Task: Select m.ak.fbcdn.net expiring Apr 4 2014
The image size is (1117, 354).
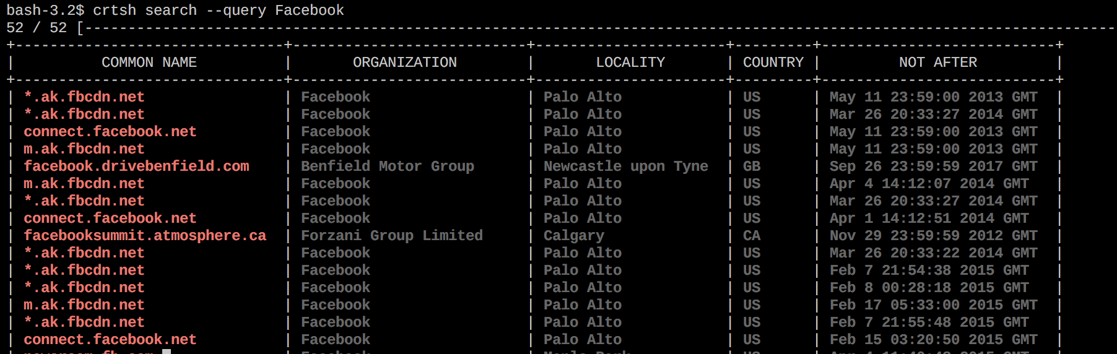Action: coord(84,184)
